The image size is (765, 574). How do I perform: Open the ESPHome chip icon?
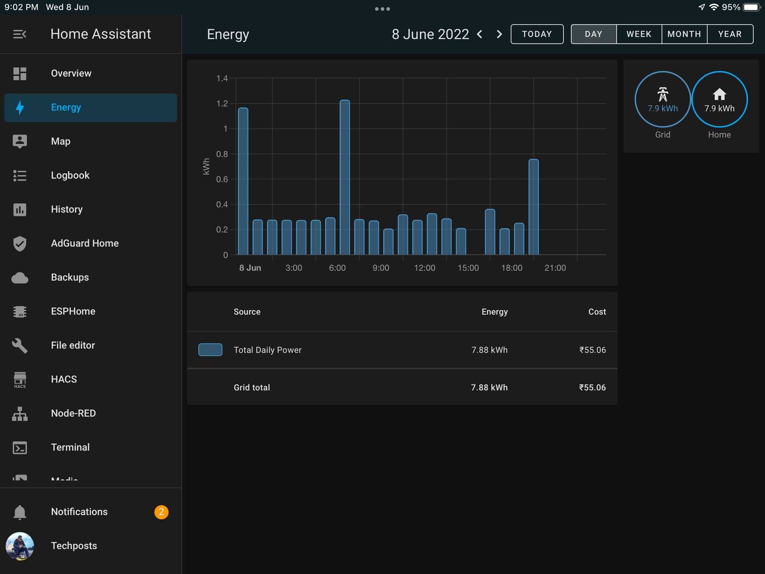(x=19, y=311)
